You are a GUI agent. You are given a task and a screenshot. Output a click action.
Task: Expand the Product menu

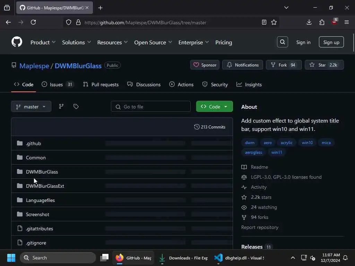(x=43, y=42)
